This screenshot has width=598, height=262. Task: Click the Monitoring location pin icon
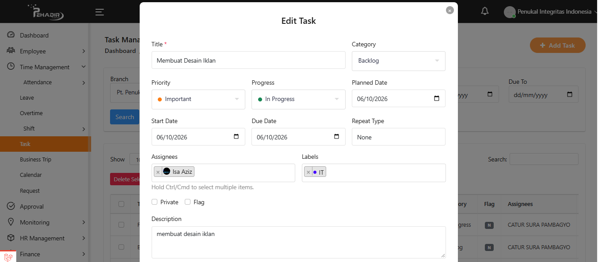[x=11, y=222]
